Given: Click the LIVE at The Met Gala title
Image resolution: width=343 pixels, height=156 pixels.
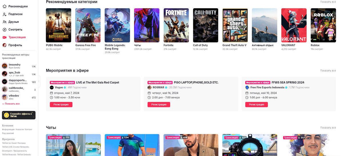Looking at the screenshot, I should click(97, 83).
